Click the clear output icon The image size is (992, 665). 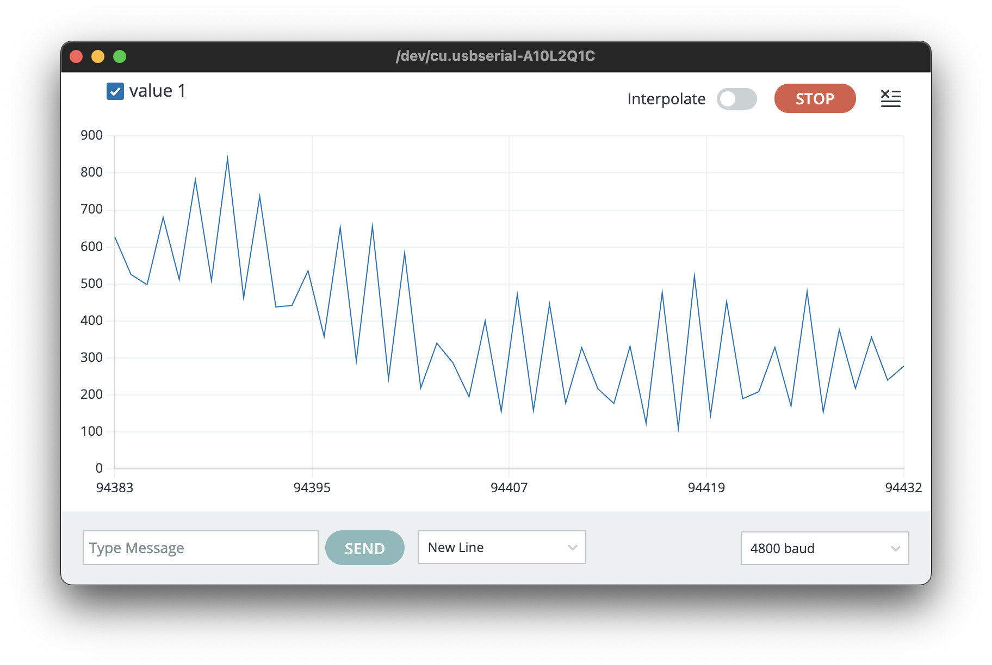point(890,98)
